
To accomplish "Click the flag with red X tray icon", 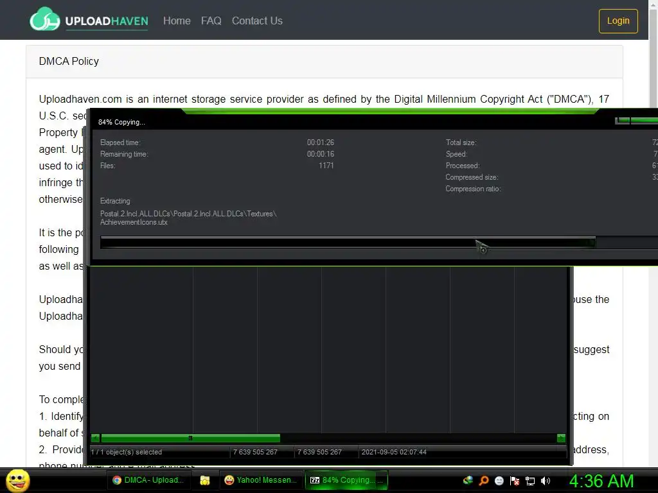I will [x=515, y=480].
